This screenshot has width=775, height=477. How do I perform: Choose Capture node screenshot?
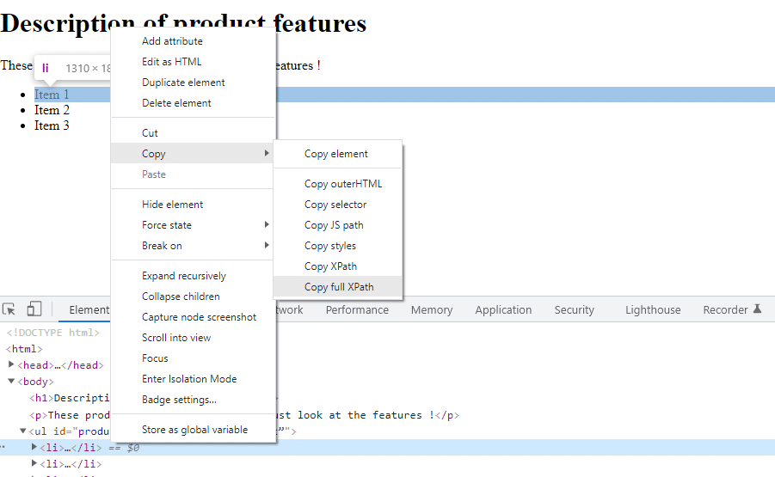pyautogui.click(x=199, y=317)
